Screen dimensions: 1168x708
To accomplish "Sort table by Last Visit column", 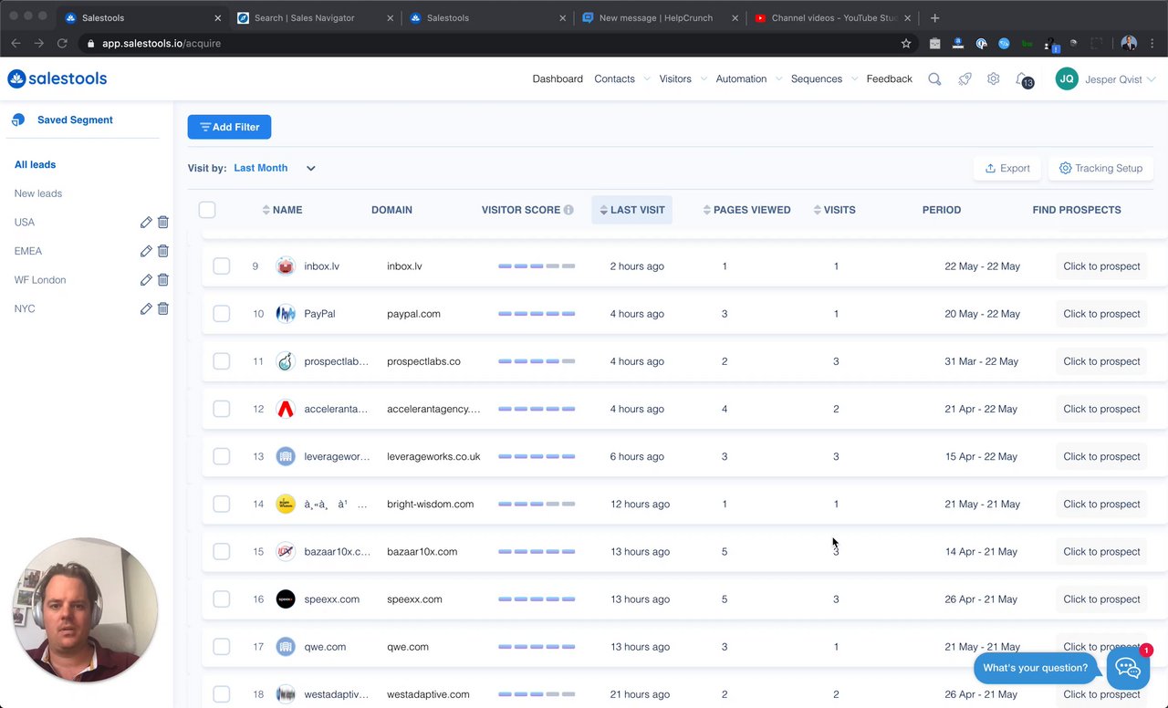I will pyautogui.click(x=631, y=210).
